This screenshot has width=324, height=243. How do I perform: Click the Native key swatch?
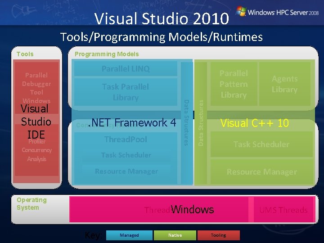tap(175, 235)
